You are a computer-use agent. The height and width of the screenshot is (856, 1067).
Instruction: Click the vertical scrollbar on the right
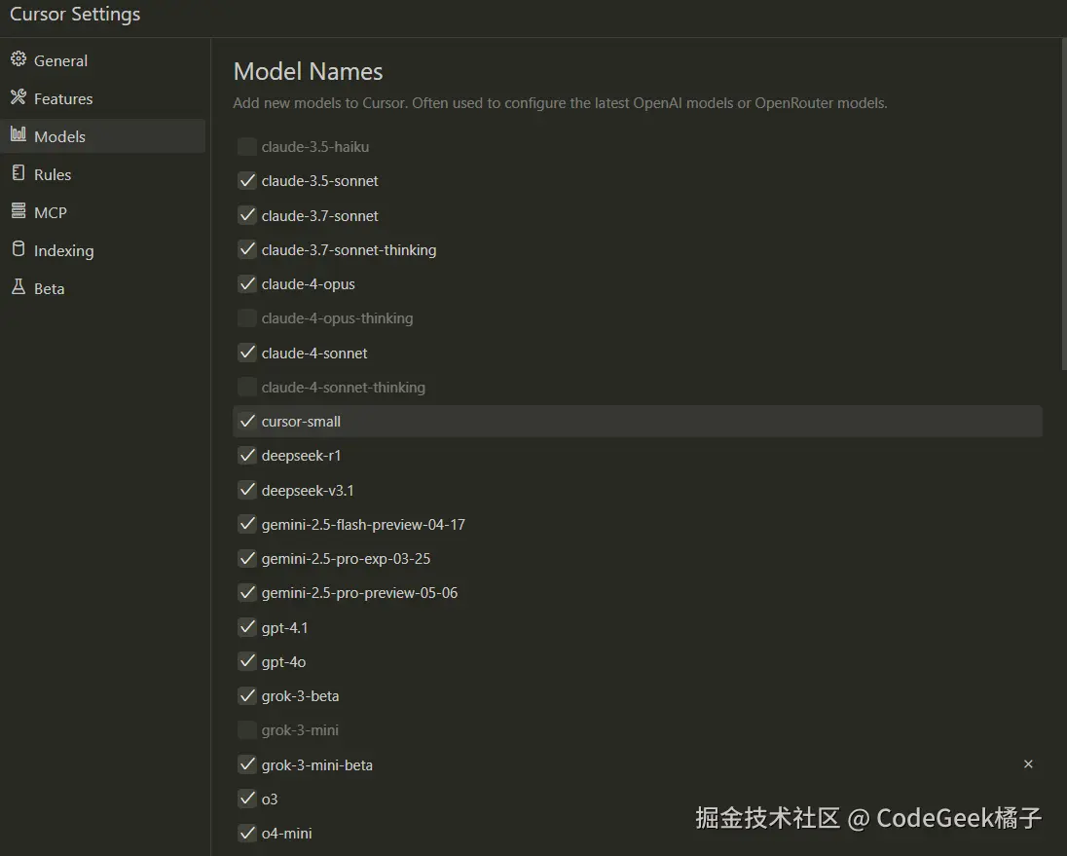[x=1064, y=205]
